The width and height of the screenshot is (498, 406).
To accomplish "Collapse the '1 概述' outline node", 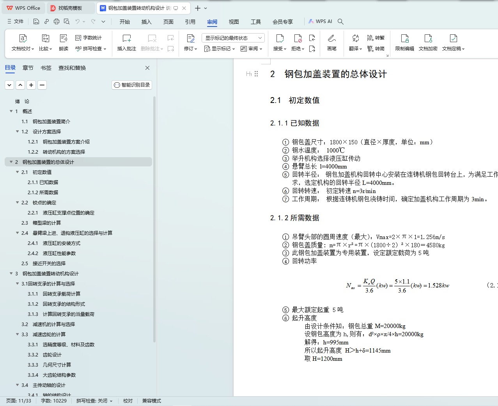I will pos(11,111).
